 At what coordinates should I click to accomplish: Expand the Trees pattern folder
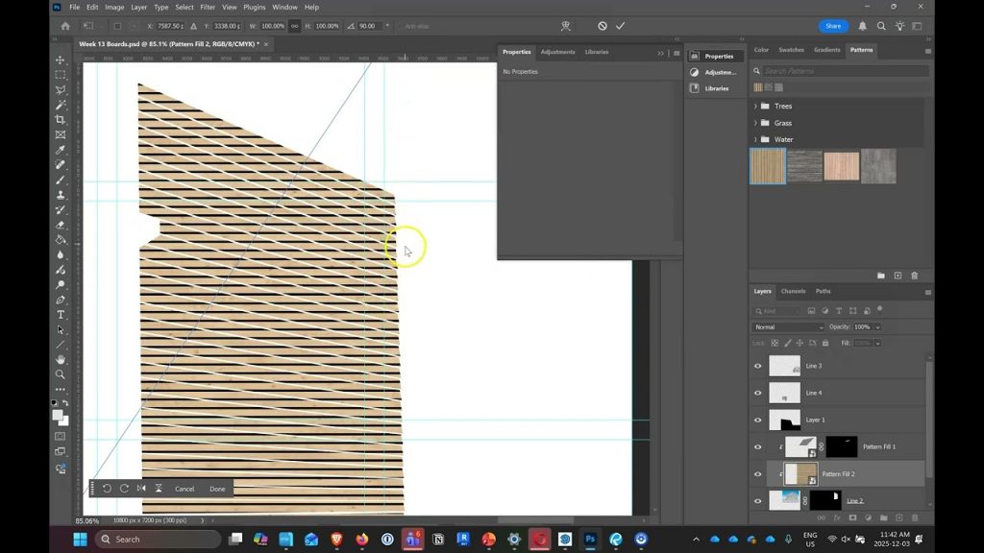(x=755, y=107)
